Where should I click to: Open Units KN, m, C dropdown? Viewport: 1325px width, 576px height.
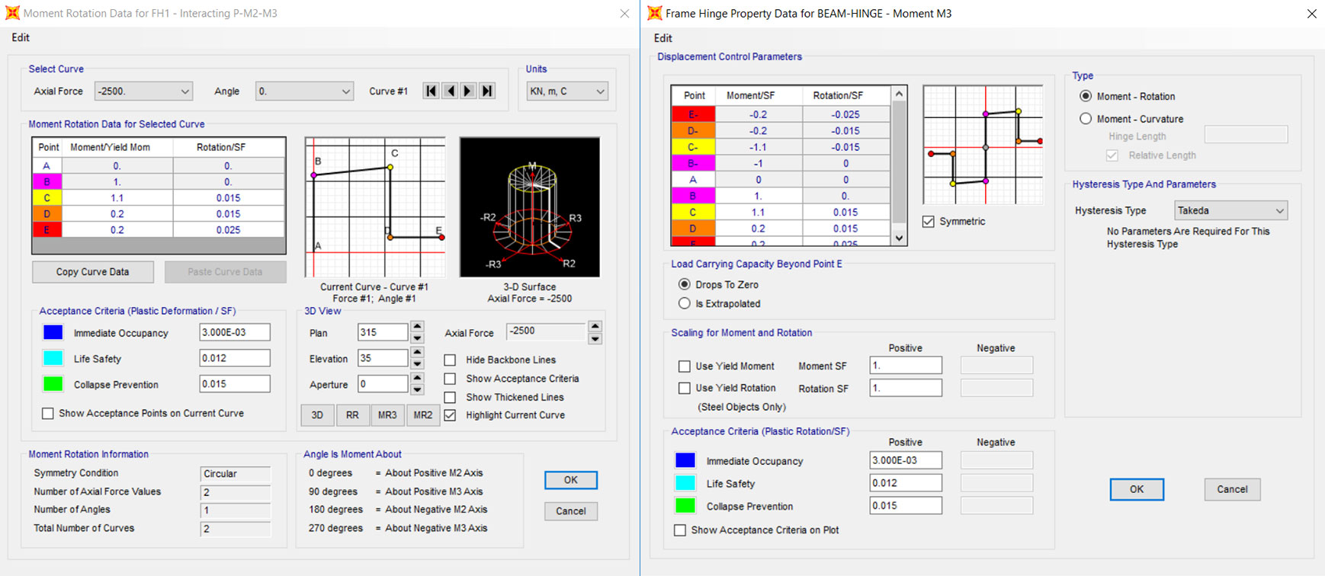point(567,91)
